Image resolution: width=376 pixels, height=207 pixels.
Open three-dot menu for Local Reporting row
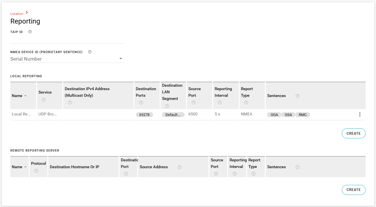pyautogui.click(x=360, y=115)
